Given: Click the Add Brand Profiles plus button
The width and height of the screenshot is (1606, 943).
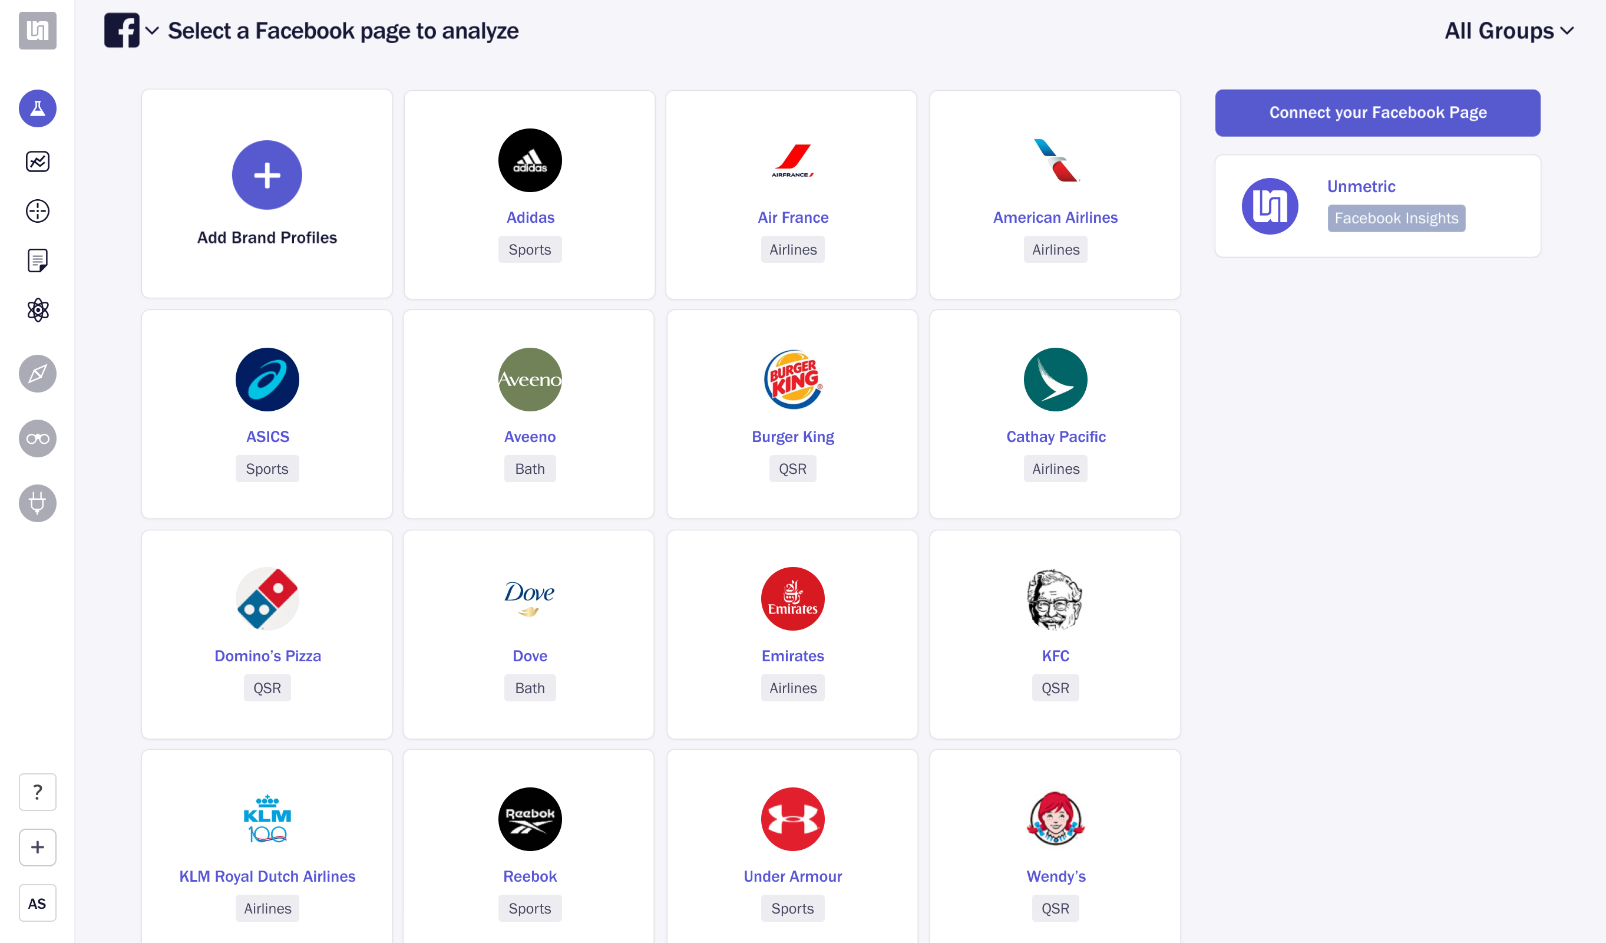Looking at the screenshot, I should click(266, 175).
